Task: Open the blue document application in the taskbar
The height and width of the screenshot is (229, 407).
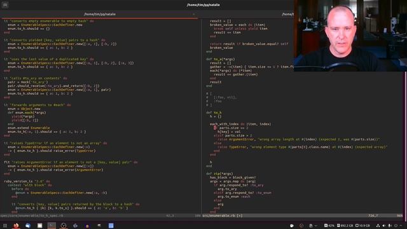Action: [x=111, y=226]
